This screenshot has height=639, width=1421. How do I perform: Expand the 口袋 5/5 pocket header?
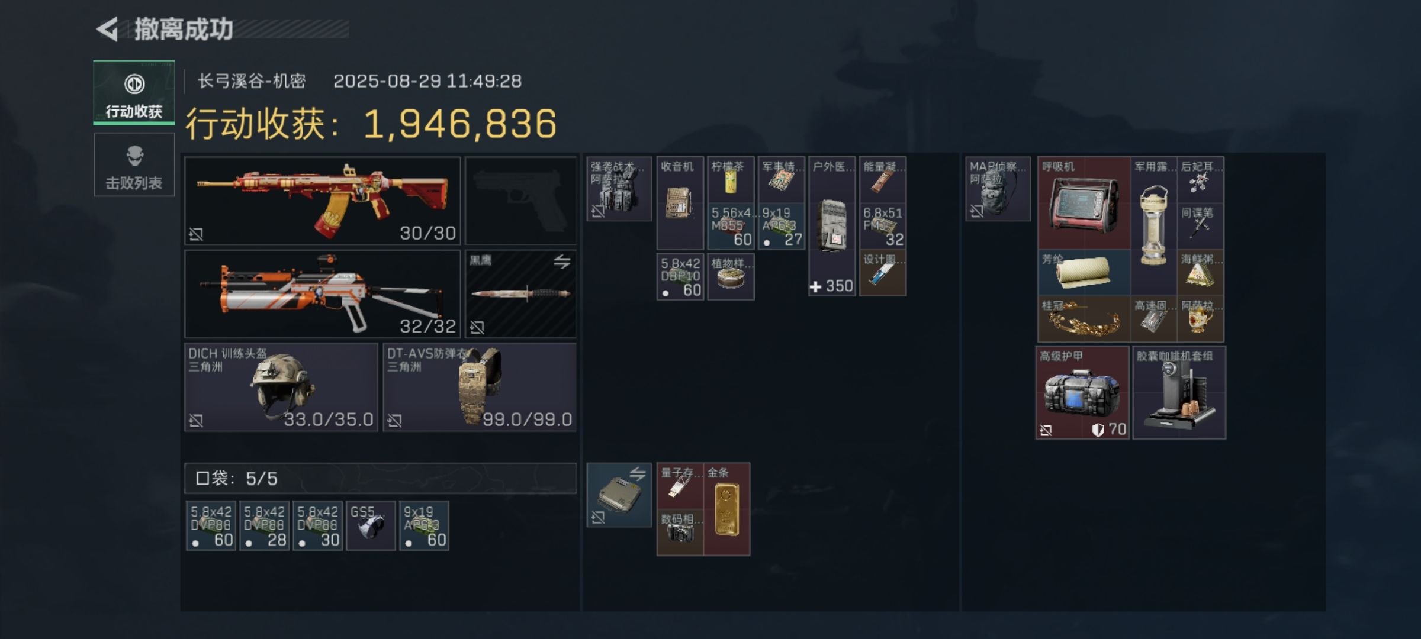(380, 478)
